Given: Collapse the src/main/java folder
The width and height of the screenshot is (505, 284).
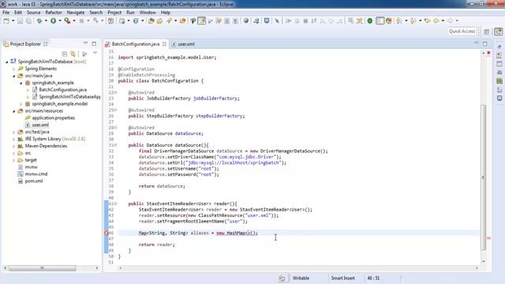Looking at the screenshot, I should click(14, 76).
